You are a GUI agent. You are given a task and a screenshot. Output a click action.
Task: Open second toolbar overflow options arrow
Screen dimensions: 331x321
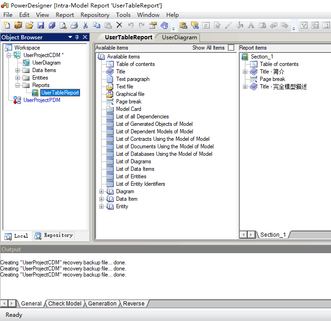tap(294, 29)
